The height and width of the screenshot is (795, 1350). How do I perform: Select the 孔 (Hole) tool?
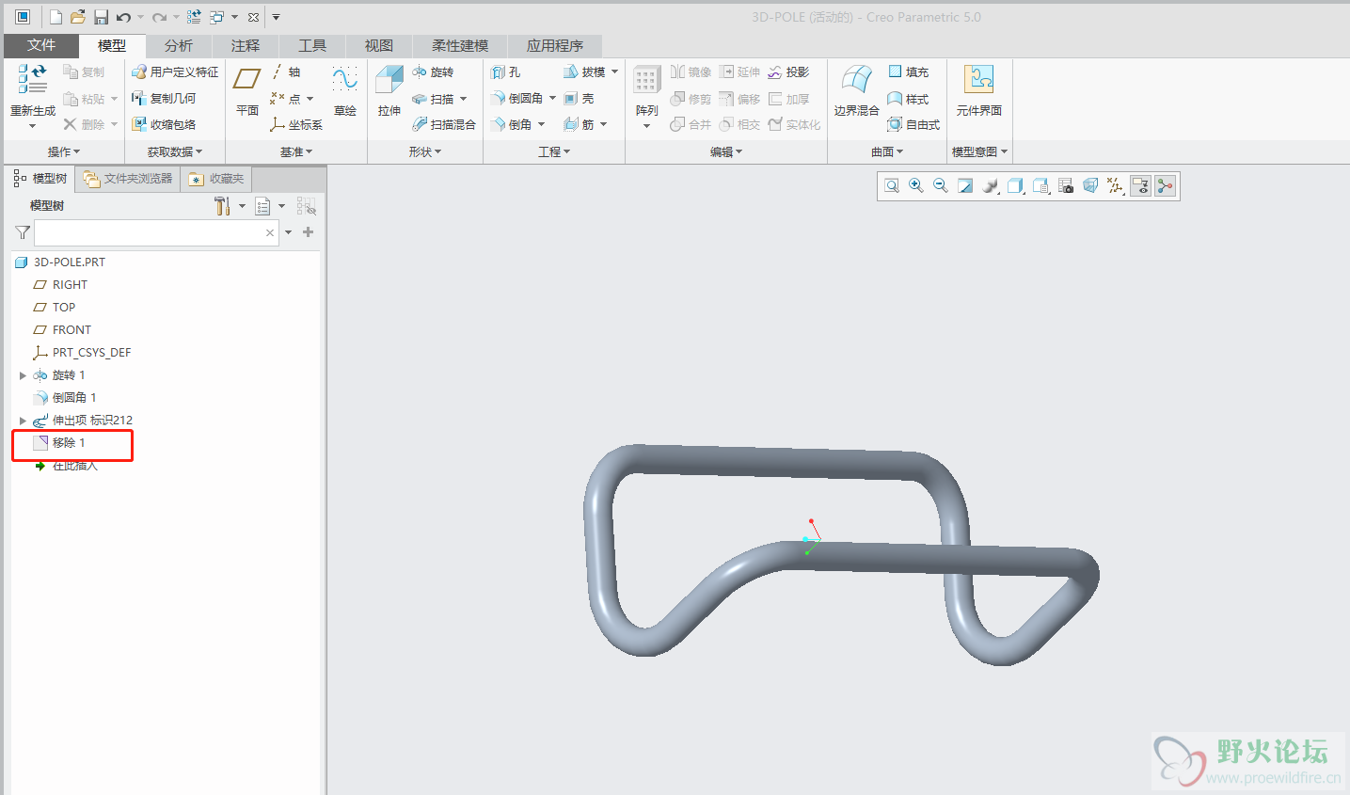point(506,72)
